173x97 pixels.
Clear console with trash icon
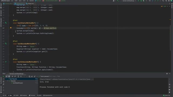pyautogui.click(x=169, y=92)
